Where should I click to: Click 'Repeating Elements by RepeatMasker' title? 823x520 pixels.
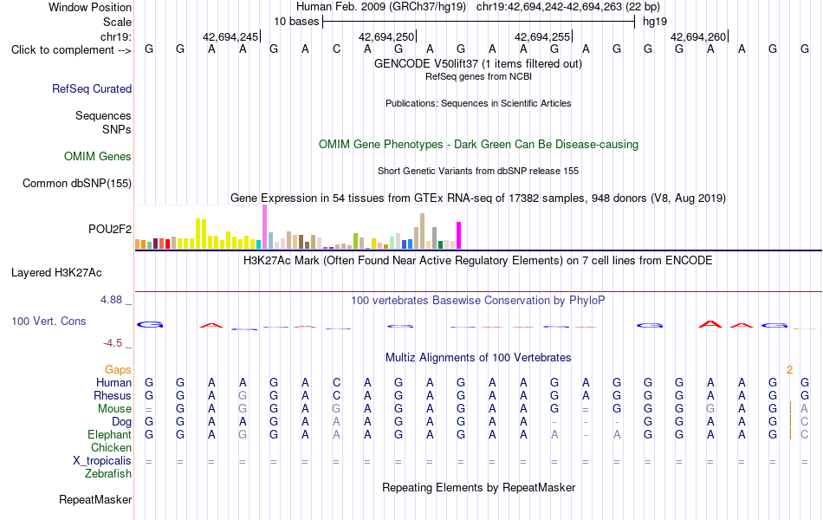click(x=479, y=487)
